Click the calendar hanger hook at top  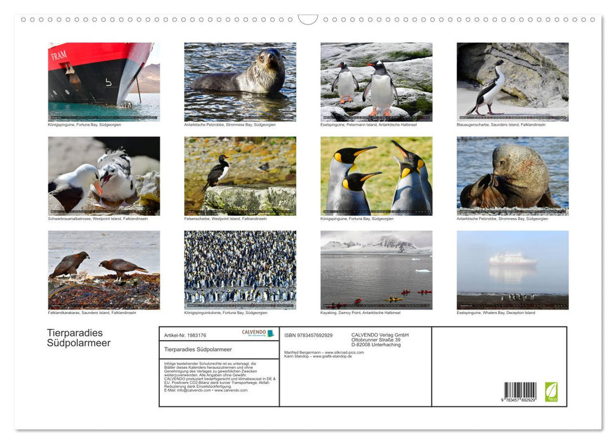pos(308,20)
